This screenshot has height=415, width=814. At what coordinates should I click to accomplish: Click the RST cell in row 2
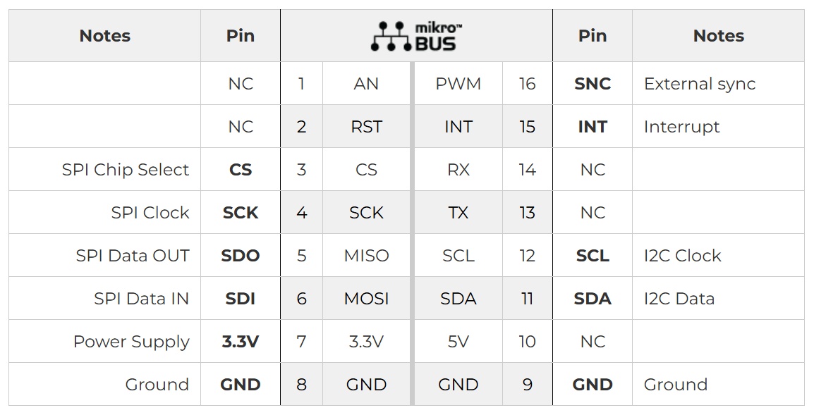pyautogui.click(x=366, y=127)
